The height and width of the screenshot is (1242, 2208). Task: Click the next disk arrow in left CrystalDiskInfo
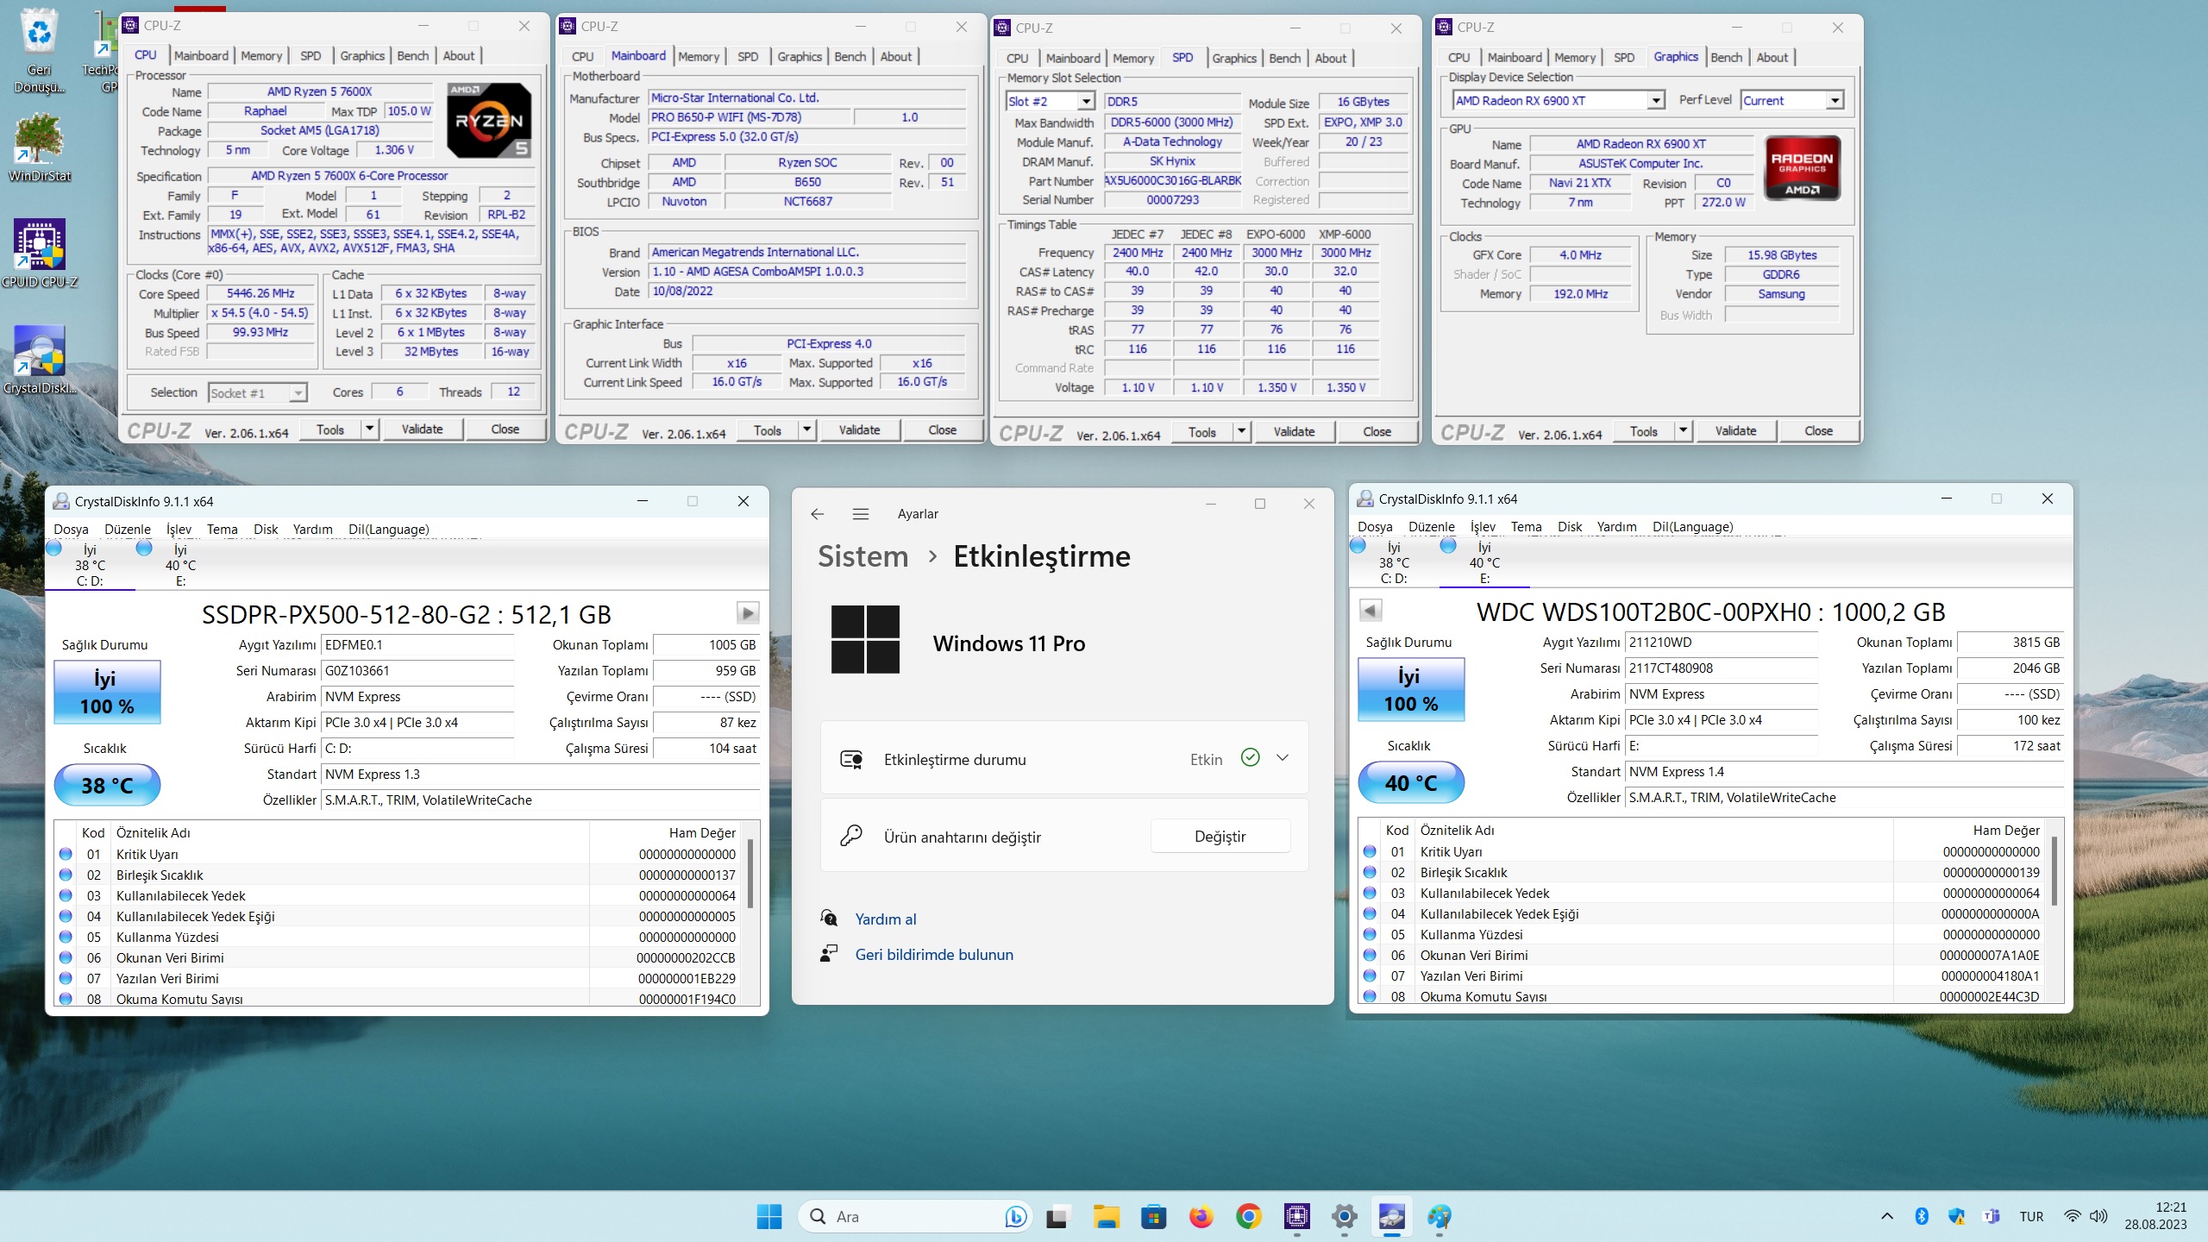[748, 613]
